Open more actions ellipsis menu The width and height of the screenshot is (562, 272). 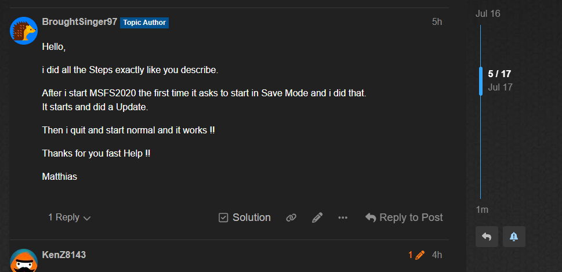pyautogui.click(x=343, y=217)
